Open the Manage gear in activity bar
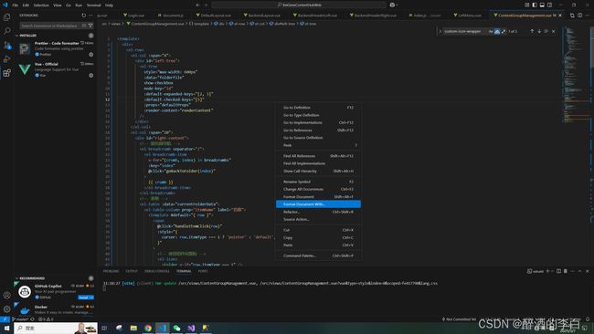Image resolution: width=594 pixels, height=334 pixels. 6,309
